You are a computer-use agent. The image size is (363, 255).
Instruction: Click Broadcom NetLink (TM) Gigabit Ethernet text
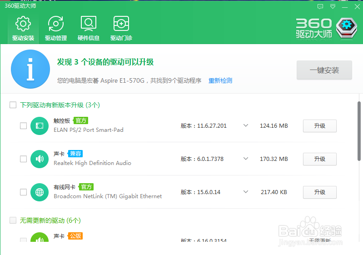pos(108,196)
